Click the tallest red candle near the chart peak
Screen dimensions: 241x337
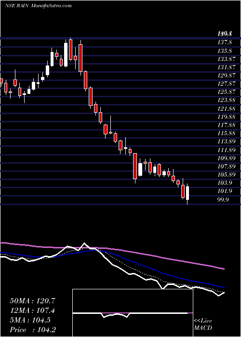coord(80,58)
